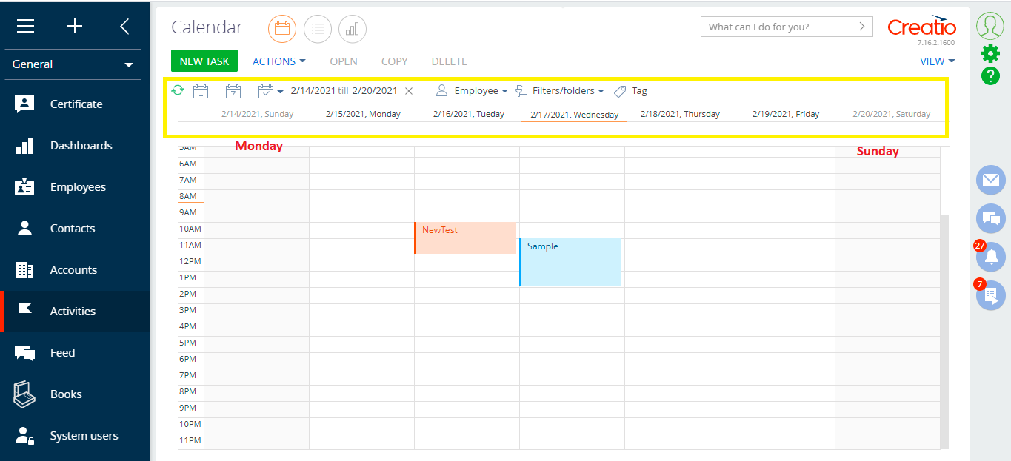Open the Filters/folders dropdown
The height and width of the screenshot is (461, 1011).
pyautogui.click(x=560, y=91)
